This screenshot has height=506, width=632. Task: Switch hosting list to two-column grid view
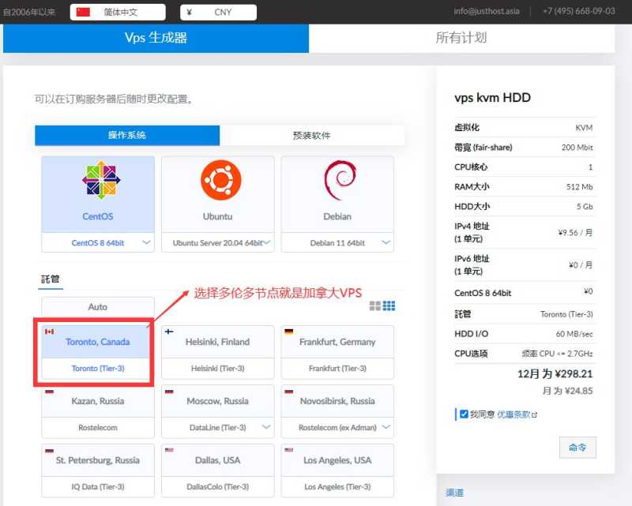pyautogui.click(x=375, y=305)
